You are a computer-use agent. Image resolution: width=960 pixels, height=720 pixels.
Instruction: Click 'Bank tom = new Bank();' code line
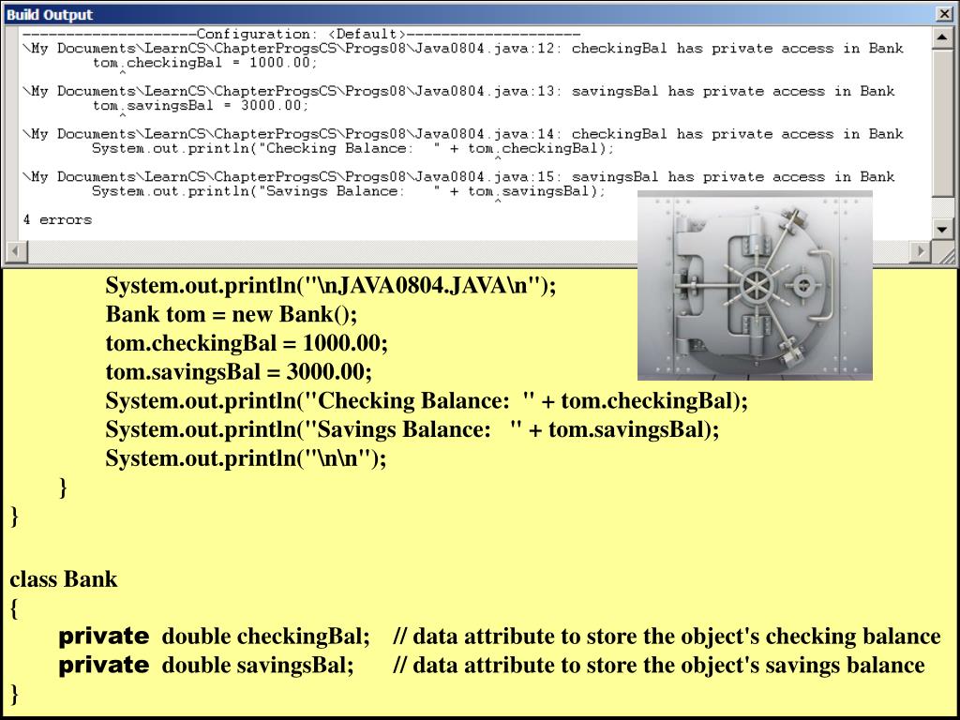tap(232, 315)
